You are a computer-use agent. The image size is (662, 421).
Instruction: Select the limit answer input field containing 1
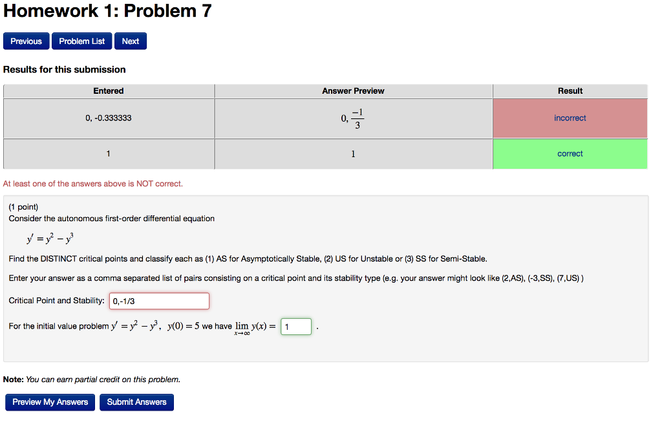point(295,326)
